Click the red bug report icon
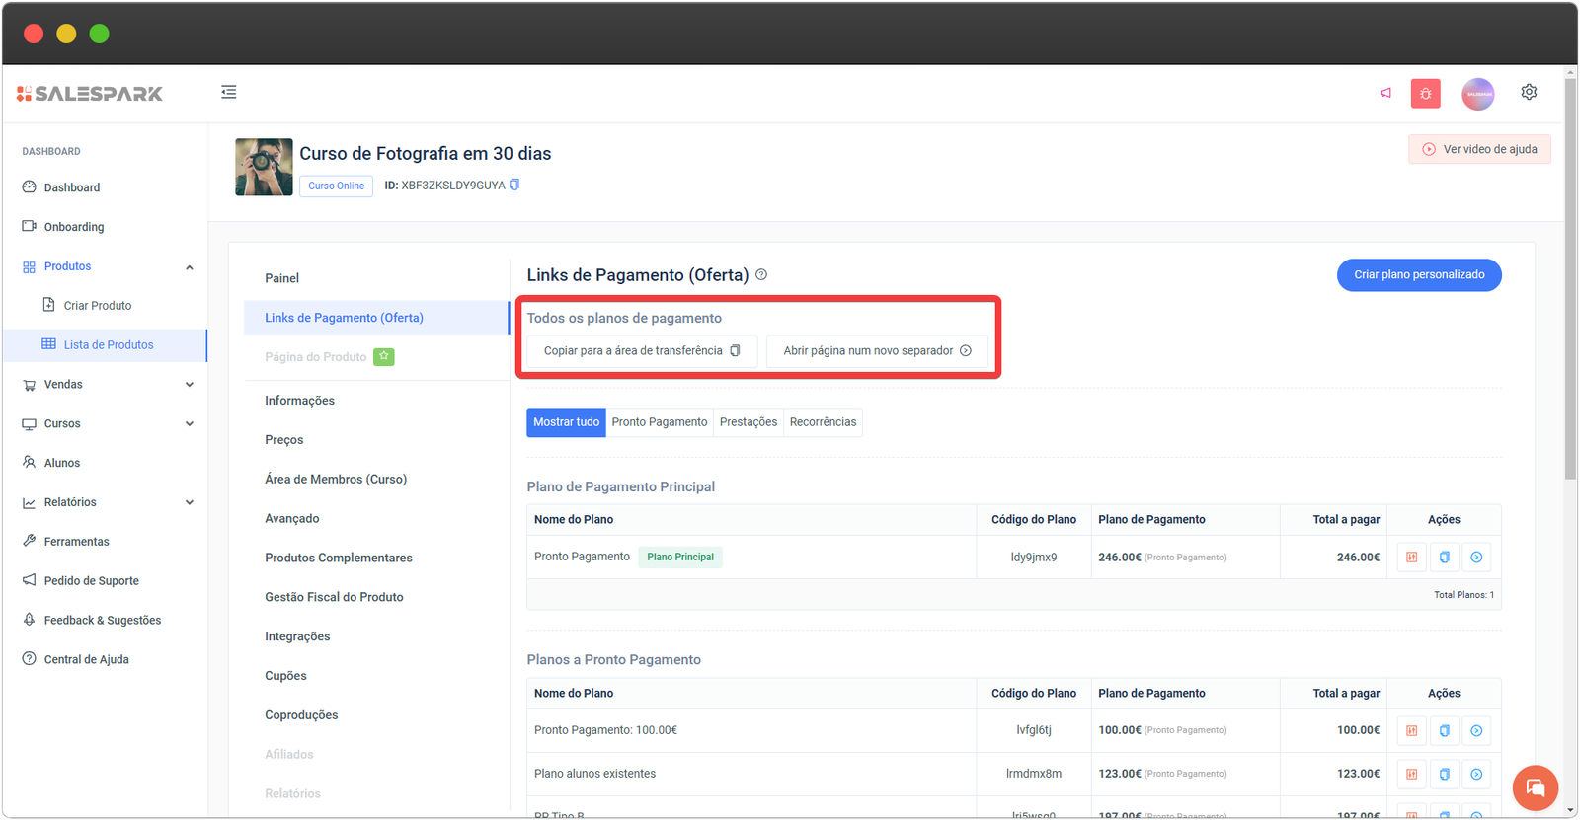Image resolution: width=1580 pixels, height=820 pixels. click(x=1425, y=93)
